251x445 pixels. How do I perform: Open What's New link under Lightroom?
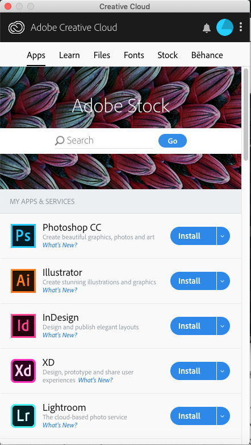tap(60, 425)
